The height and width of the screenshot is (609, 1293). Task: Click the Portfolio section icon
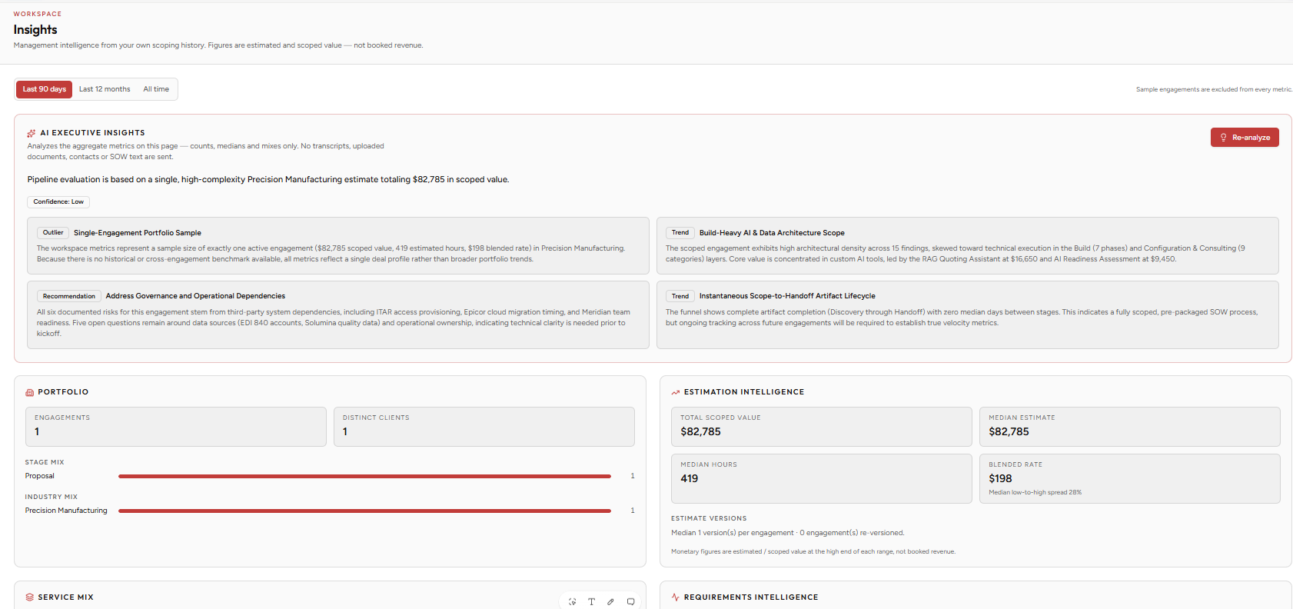(30, 392)
